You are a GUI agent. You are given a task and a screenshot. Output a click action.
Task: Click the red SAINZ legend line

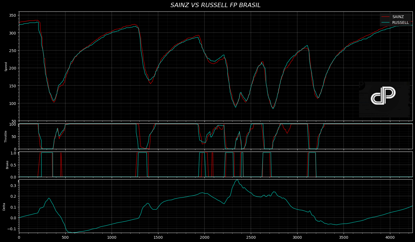386,17
